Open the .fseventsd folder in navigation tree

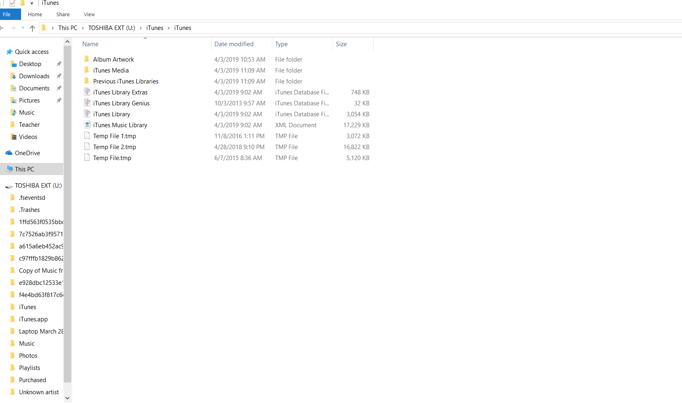32,198
